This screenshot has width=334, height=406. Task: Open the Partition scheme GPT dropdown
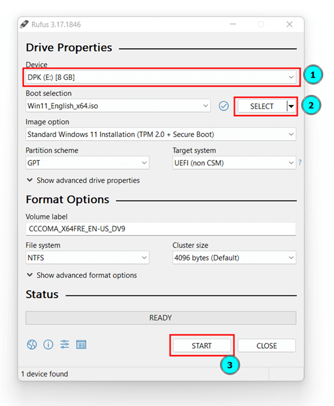click(x=87, y=163)
